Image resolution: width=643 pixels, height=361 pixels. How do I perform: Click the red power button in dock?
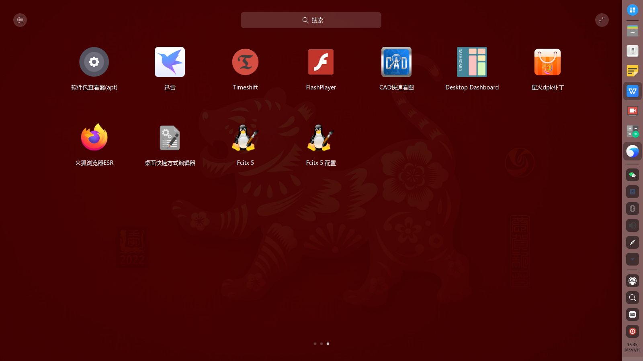(633, 331)
